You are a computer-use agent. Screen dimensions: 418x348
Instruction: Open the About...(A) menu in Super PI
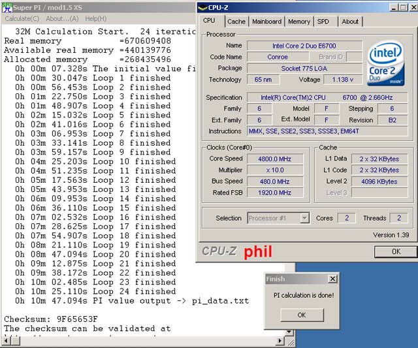point(62,19)
